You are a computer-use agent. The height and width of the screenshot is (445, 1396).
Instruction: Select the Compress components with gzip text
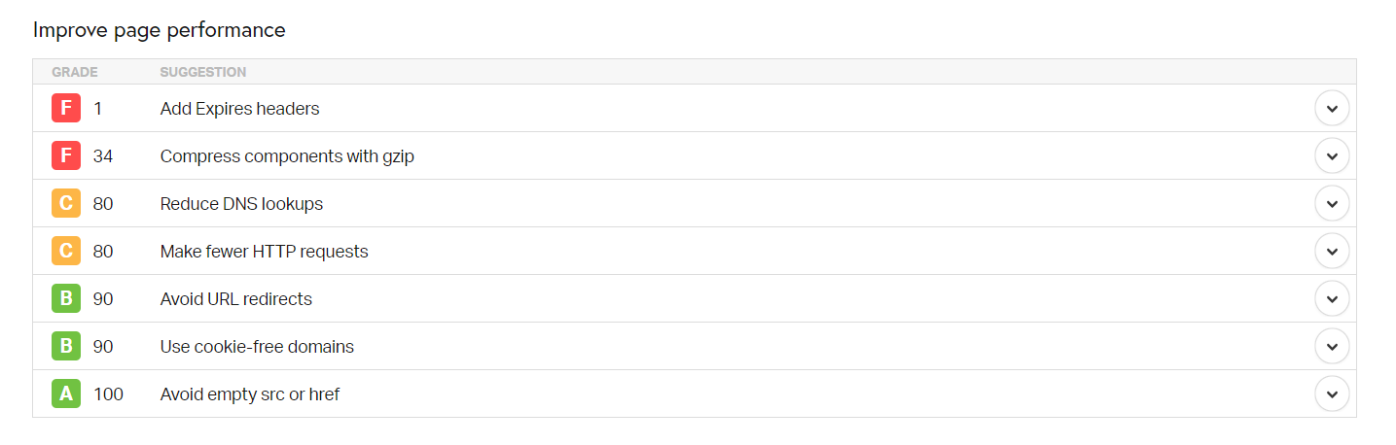click(287, 156)
